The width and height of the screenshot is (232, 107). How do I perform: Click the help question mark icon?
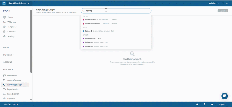tap(204, 104)
